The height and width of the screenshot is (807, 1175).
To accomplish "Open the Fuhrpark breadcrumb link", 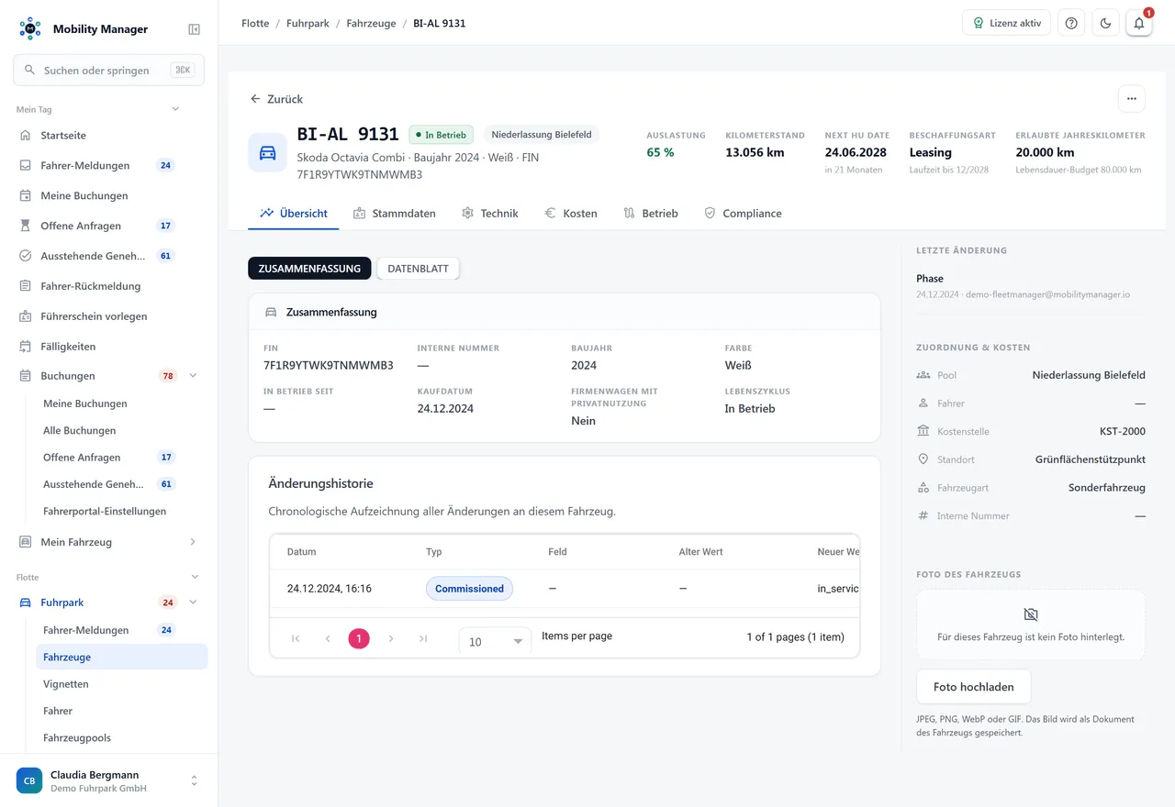I will pyautogui.click(x=308, y=23).
